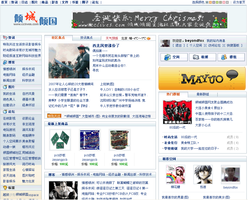Click the 标签 trophy icon
Screen dimensions: 248x200
[x=5, y=188]
